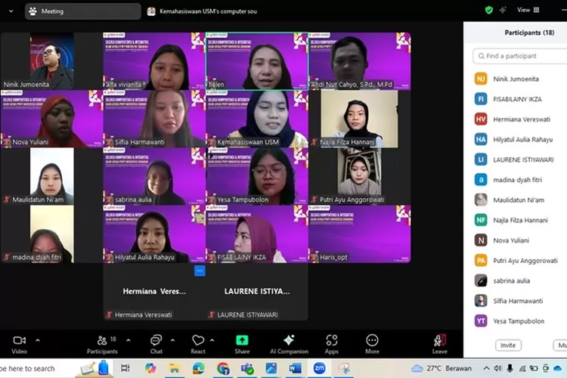Open File Explorer from the taskbar

175,369
